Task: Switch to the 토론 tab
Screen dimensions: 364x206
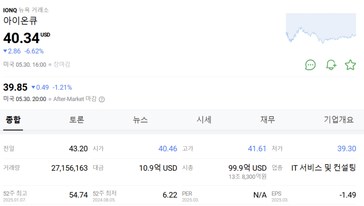Action: tap(77, 120)
